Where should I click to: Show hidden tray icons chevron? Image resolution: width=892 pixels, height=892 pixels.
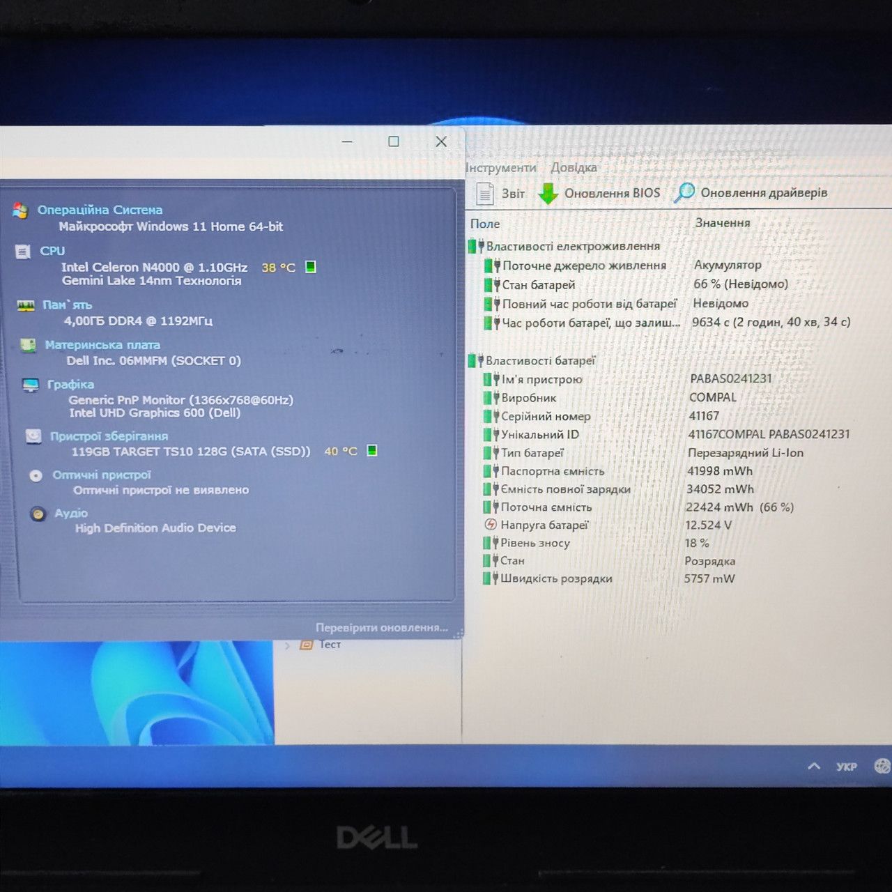[x=814, y=766]
